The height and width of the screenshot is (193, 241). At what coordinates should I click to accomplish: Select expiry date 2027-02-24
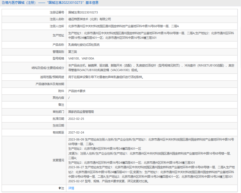tap(76, 132)
